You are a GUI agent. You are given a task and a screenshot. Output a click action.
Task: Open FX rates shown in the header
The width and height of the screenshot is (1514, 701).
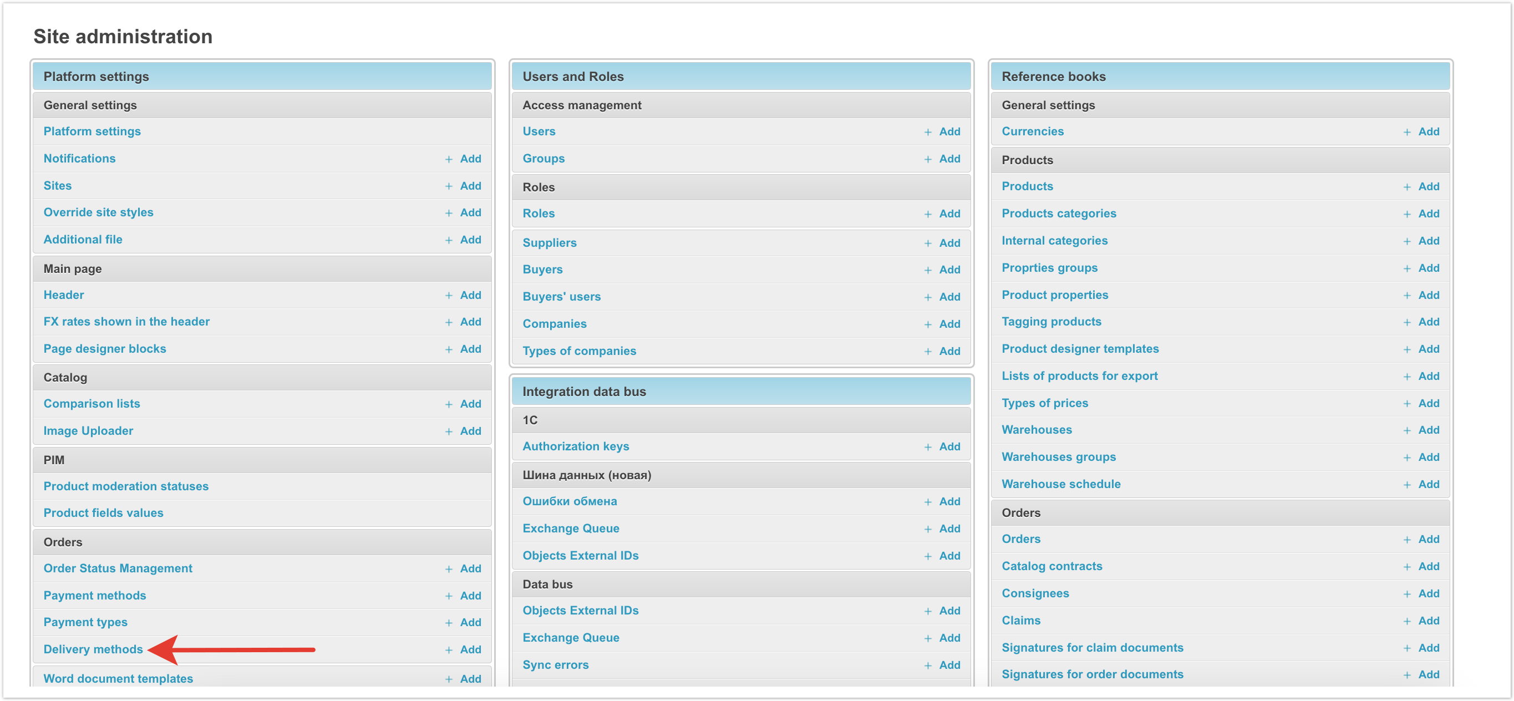(x=126, y=322)
